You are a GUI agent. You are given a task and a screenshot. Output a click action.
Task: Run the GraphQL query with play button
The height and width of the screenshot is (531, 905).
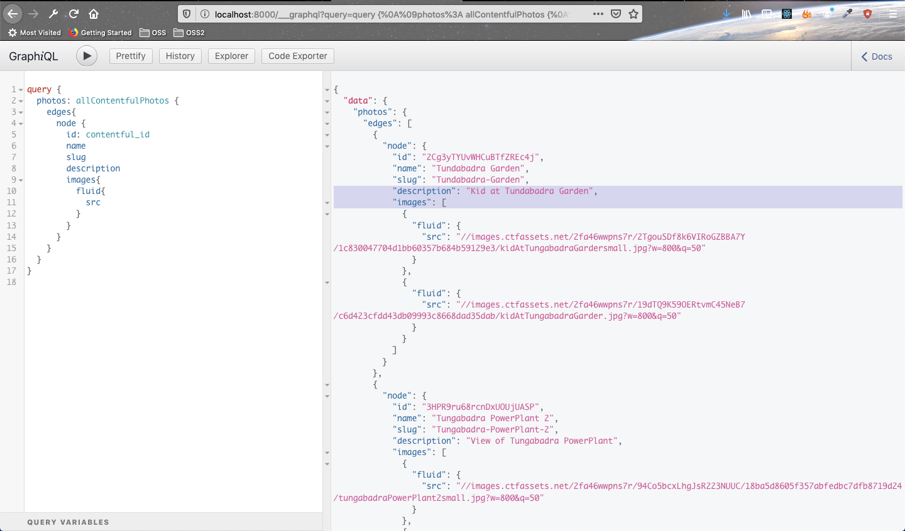pos(87,56)
